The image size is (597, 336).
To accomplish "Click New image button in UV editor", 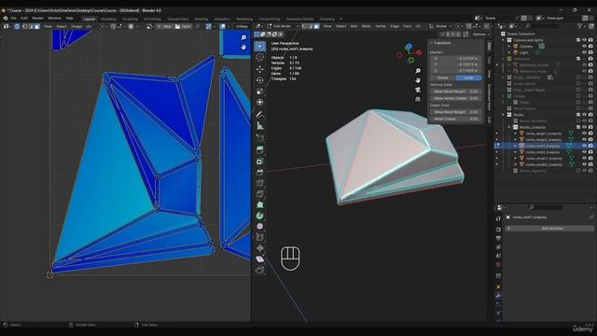I will pyautogui.click(x=164, y=26).
